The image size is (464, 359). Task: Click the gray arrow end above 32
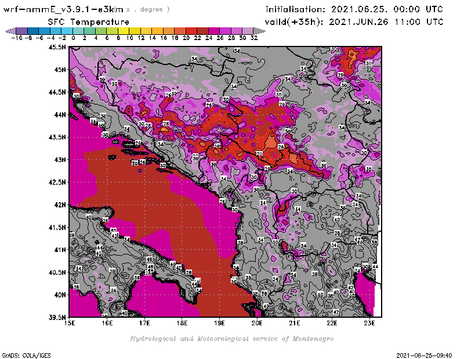[259, 31]
